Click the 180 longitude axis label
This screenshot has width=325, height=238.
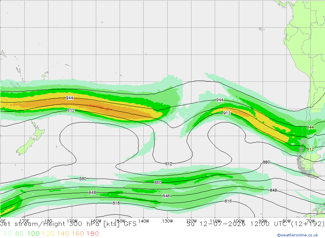48,221
